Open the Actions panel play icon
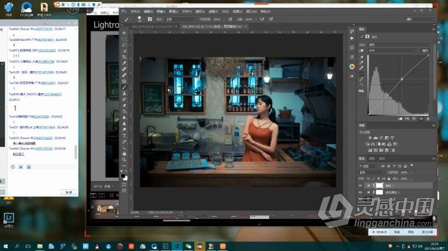The height and width of the screenshot is (251, 448). [352, 38]
